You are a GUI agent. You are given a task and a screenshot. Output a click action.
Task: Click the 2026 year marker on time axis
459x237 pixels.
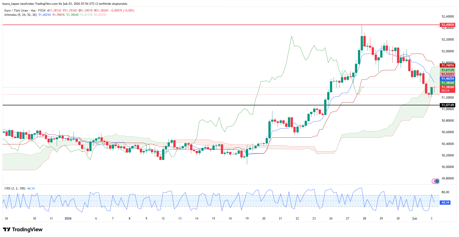pos(68,218)
